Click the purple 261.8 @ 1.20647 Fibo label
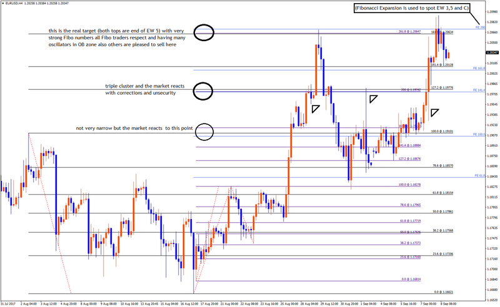The width and height of the screenshot is (500, 307). [409, 32]
